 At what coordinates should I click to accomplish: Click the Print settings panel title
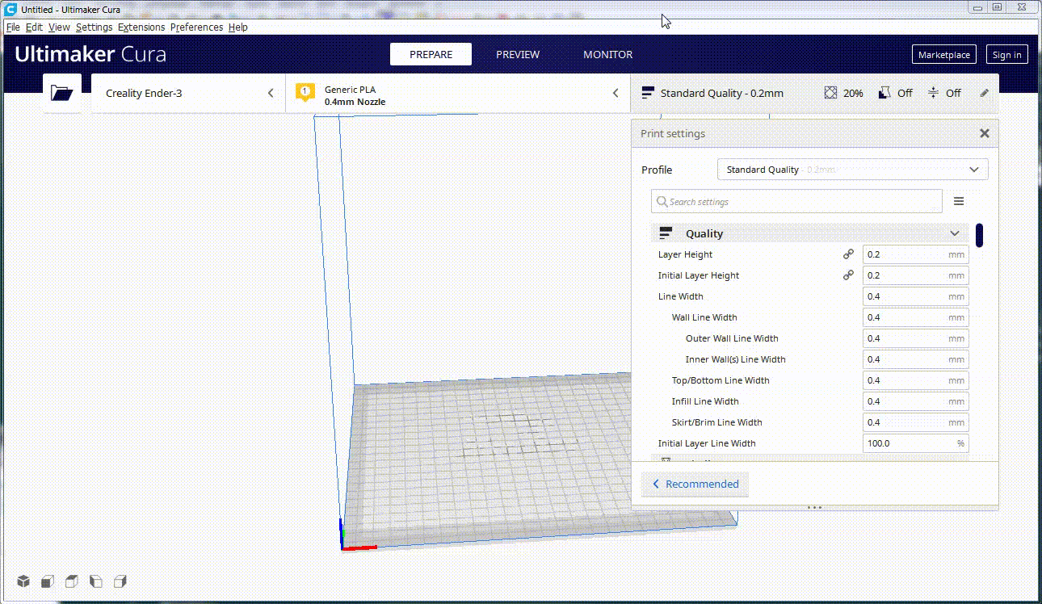coord(673,133)
